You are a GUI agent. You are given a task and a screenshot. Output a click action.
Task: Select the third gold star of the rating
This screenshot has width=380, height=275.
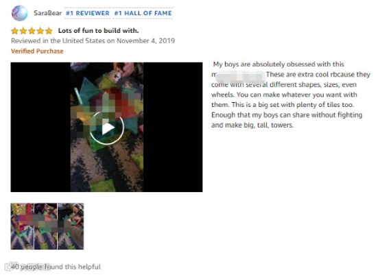(x=32, y=31)
